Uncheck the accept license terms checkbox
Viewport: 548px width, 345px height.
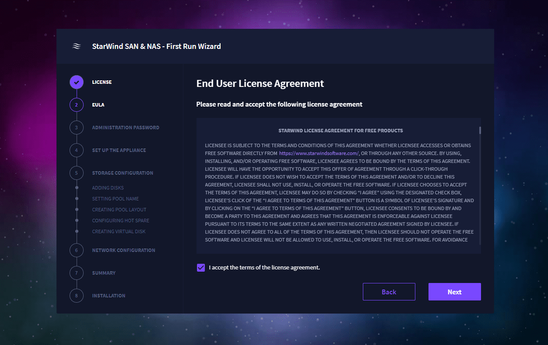tap(201, 268)
